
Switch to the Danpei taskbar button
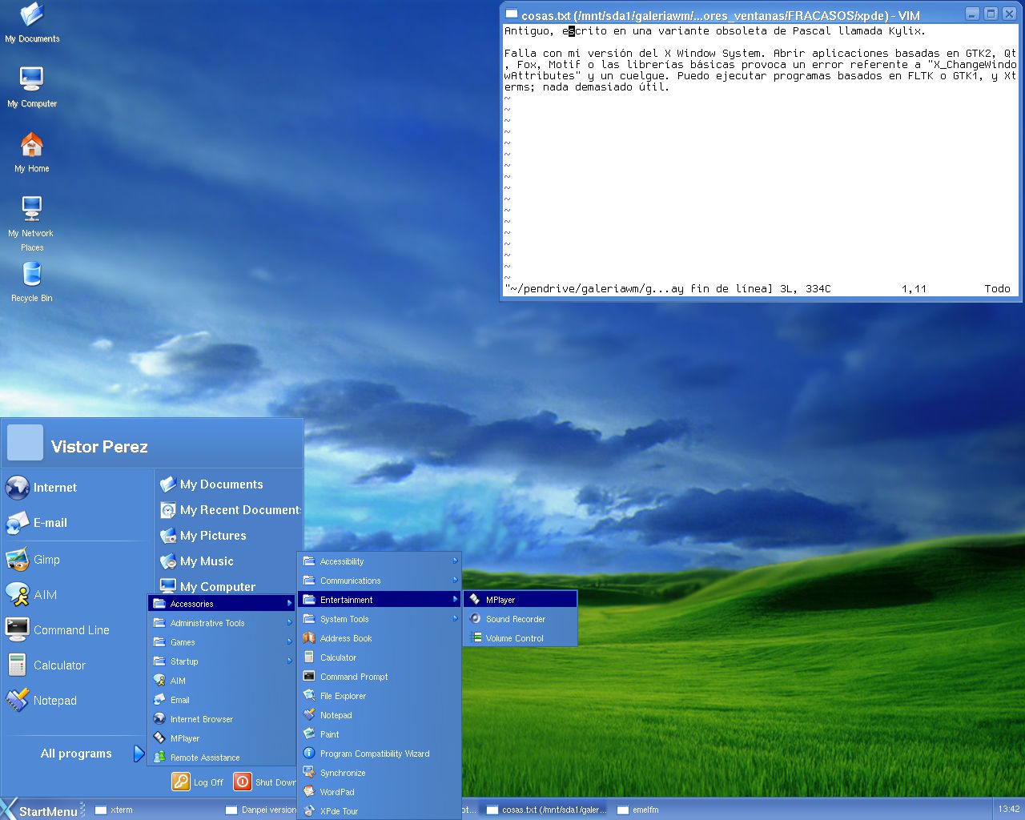(261, 810)
